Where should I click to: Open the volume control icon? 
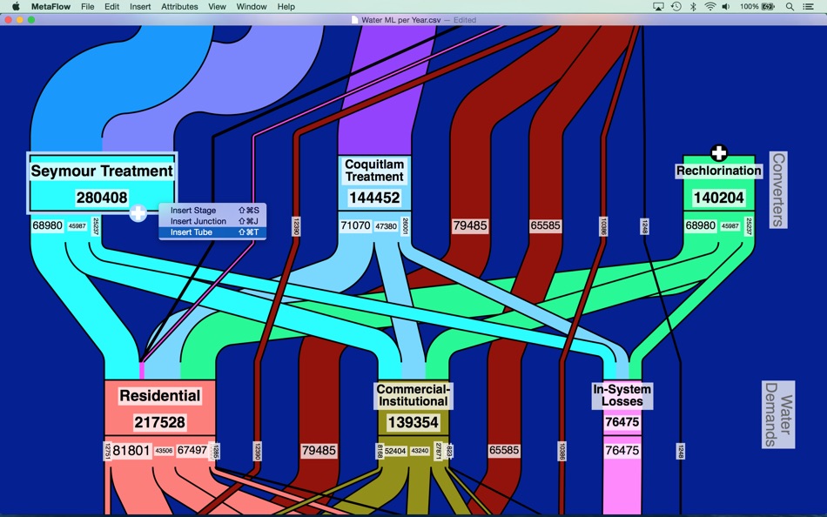[x=726, y=6]
